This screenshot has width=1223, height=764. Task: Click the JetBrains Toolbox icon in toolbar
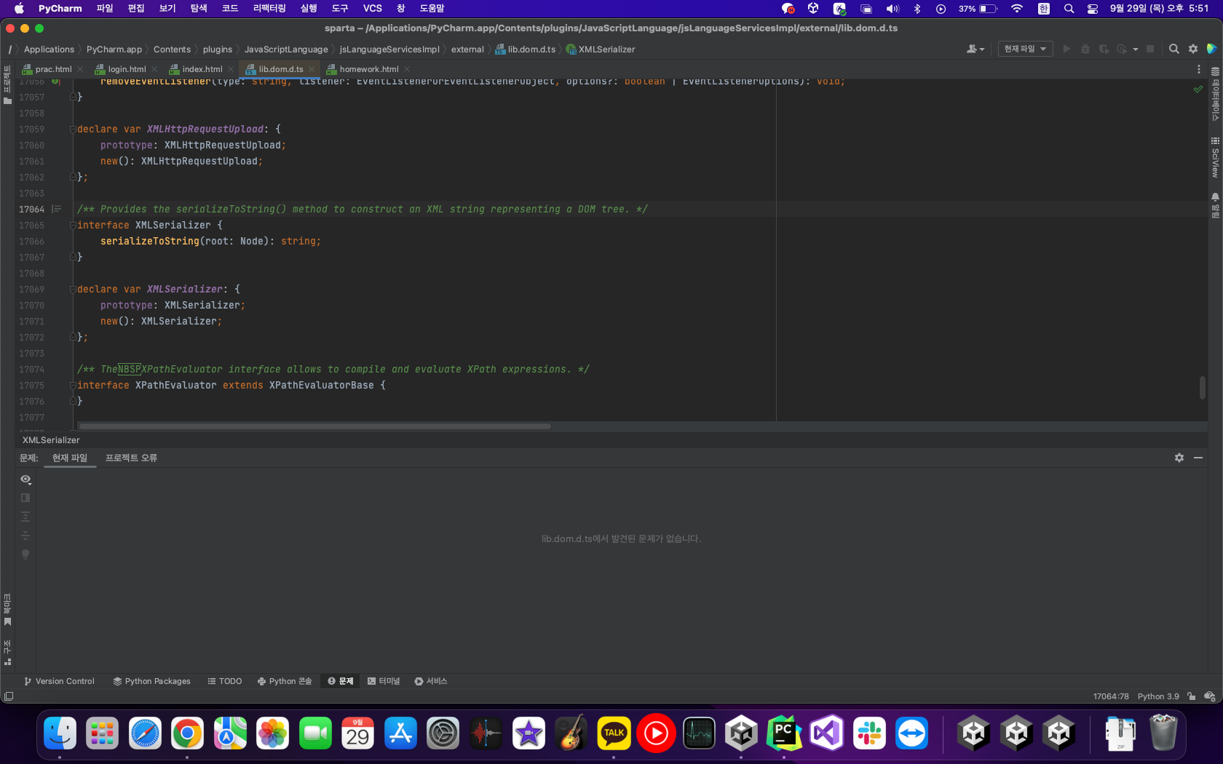[1211, 49]
